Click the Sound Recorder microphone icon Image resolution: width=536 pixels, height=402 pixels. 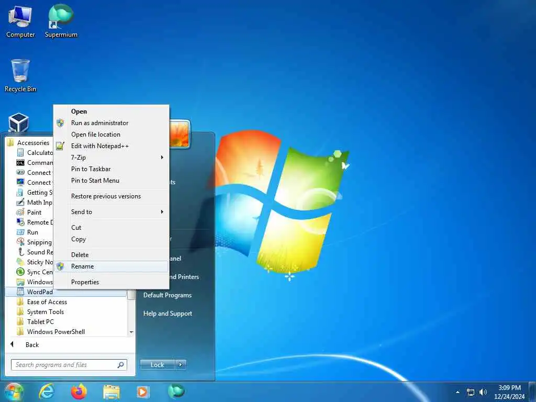[20, 252]
